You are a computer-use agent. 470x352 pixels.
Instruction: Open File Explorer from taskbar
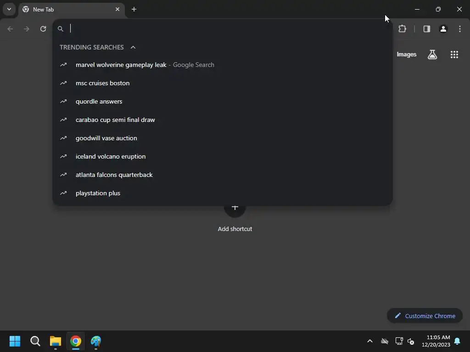56,341
